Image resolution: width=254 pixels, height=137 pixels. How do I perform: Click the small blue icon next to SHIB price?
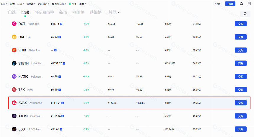pyautogui.click(x=56, y=50)
